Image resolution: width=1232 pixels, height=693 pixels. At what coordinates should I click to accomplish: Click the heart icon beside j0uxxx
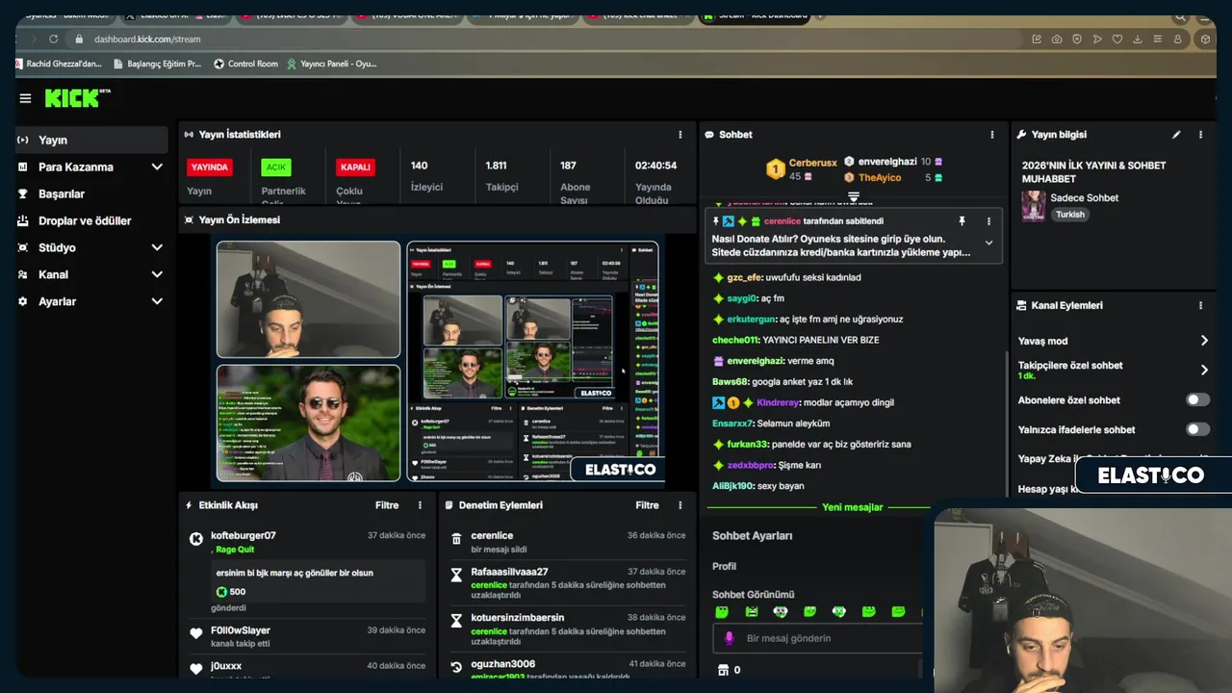pyautogui.click(x=196, y=668)
